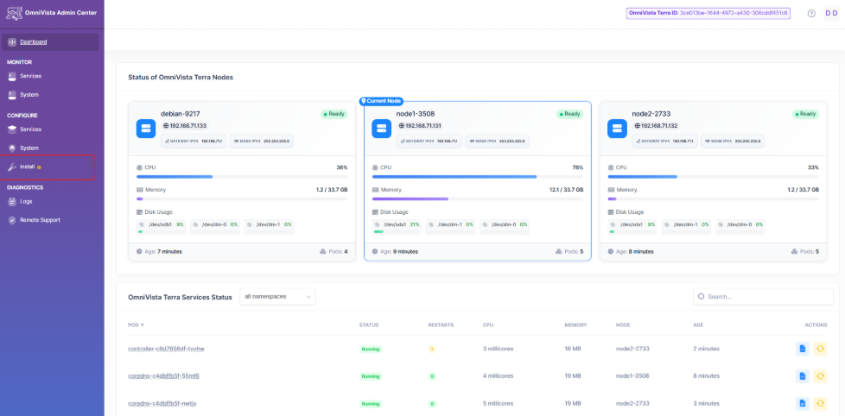Image resolution: width=845 pixels, height=416 pixels.
Task: Click the help question mark icon
Action: click(811, 14)
